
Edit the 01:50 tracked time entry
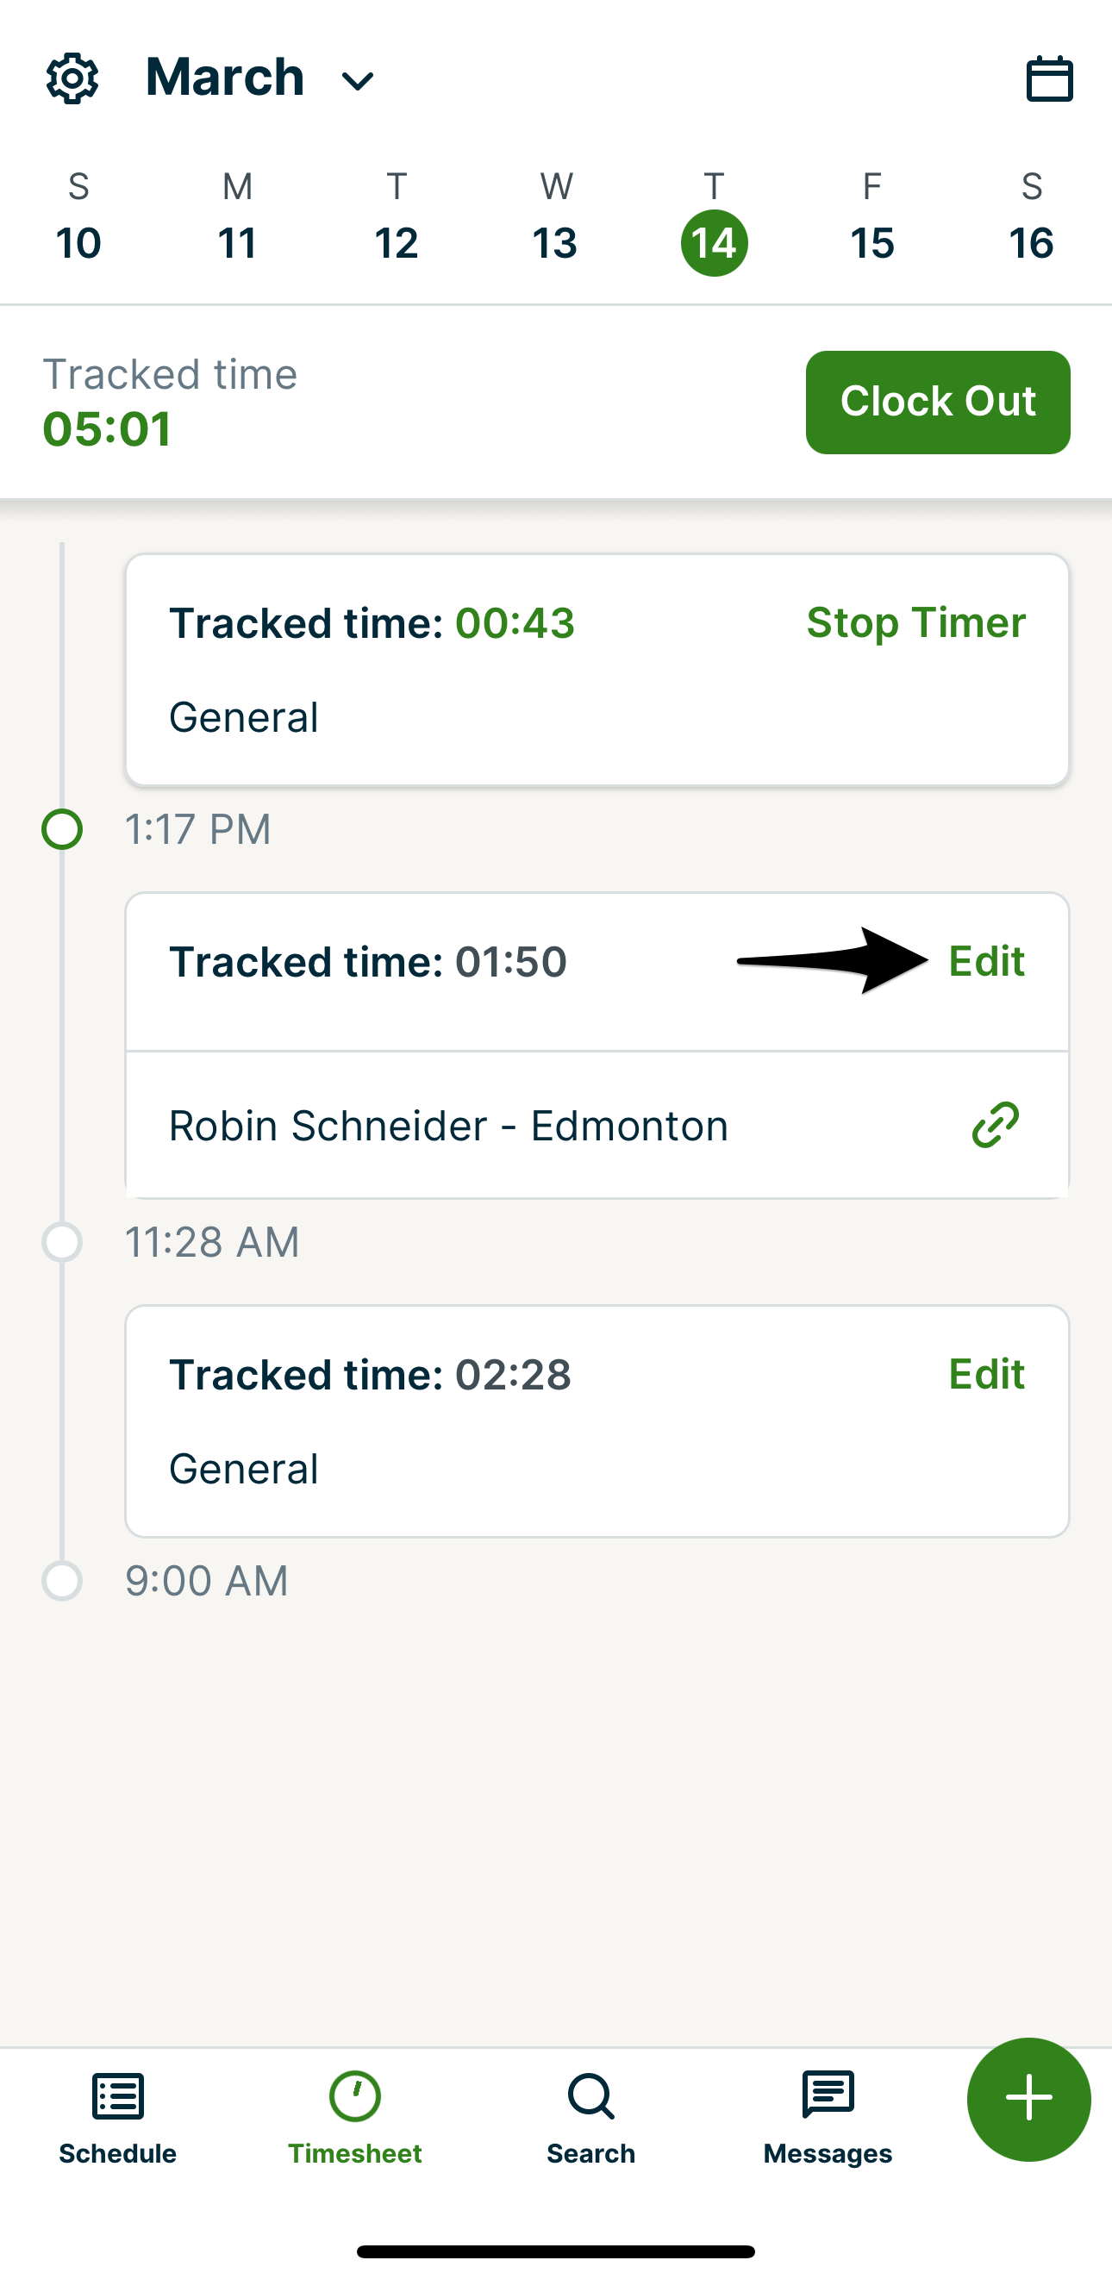click(986, 962)
